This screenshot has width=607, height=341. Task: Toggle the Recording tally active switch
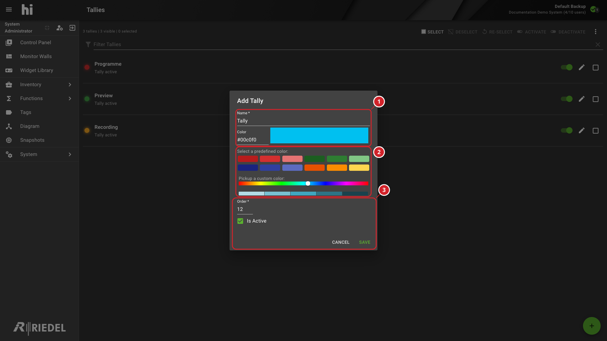567,130
